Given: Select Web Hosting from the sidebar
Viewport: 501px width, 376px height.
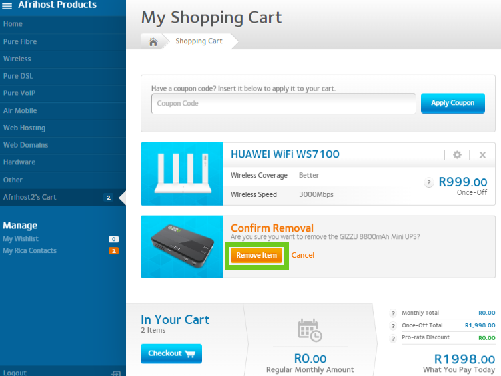Looking at the screenshot, I should tap(25, 128).
